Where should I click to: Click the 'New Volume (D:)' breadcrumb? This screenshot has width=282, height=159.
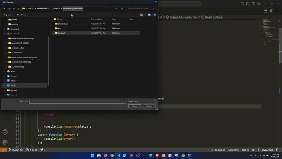coord(44,8)
